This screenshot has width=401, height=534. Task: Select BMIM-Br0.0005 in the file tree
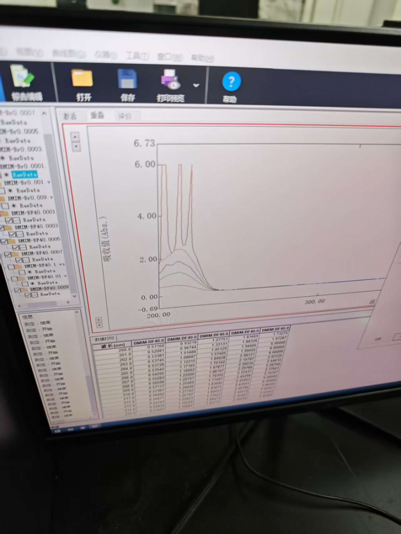[x=20, y=131]
